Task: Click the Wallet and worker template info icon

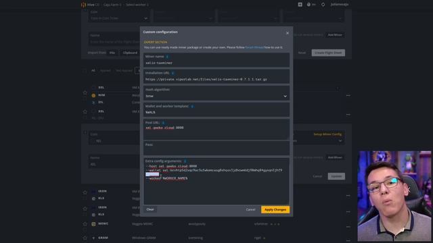Action: (192, 107)
